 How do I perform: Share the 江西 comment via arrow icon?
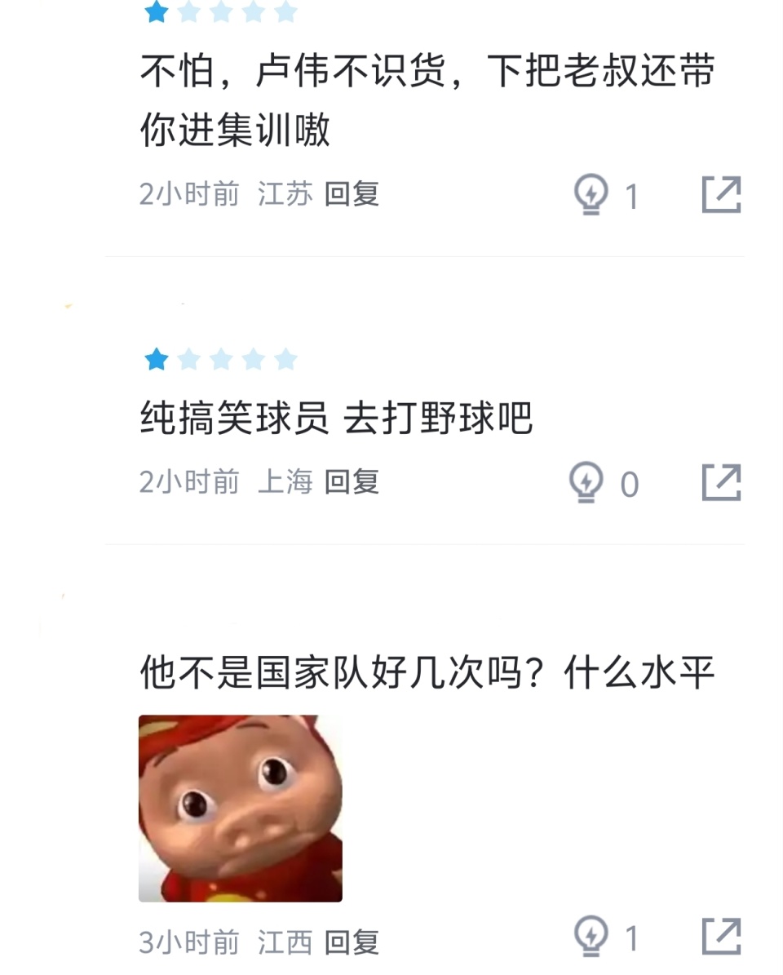point(722,937)
